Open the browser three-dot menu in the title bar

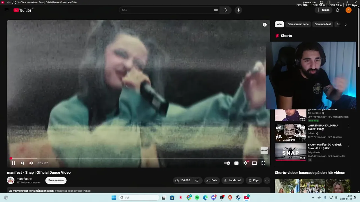[329, 2]
